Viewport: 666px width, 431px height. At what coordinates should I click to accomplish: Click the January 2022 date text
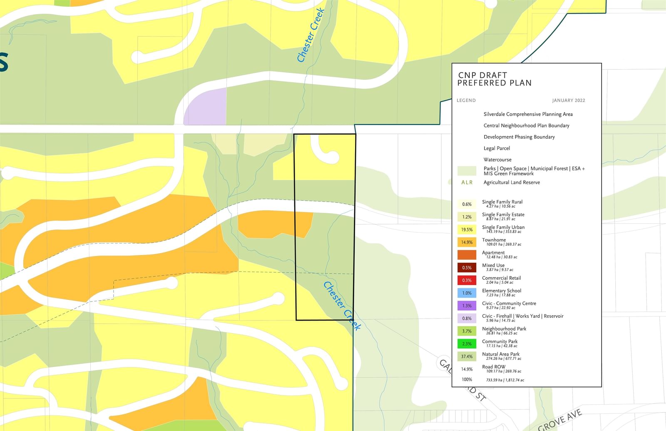pos(568,100)
